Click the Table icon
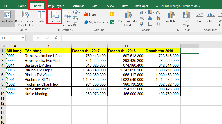Viewport: 222px width, 124px height. click(x=42, y=17)
